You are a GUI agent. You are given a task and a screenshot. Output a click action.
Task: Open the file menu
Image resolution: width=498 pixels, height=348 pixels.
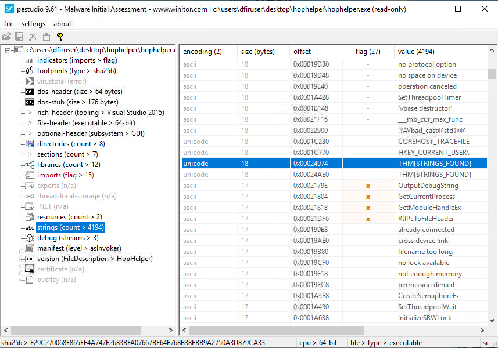click(9, 24)
